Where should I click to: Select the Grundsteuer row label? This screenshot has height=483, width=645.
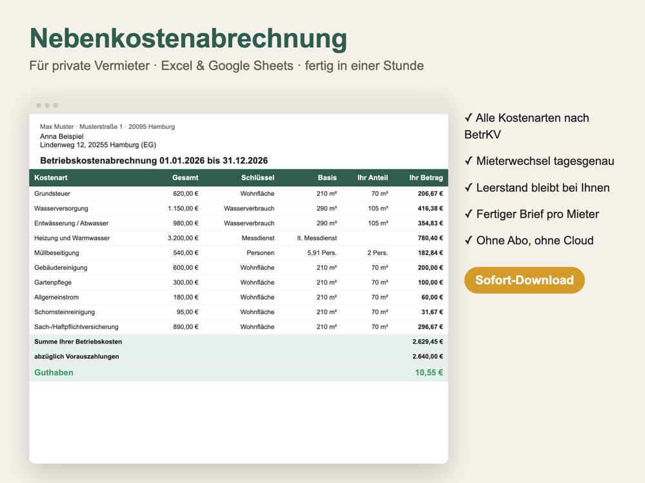click(x=52, y=193)
